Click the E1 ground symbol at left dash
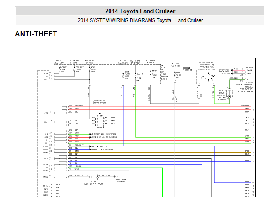 (114, 177)
